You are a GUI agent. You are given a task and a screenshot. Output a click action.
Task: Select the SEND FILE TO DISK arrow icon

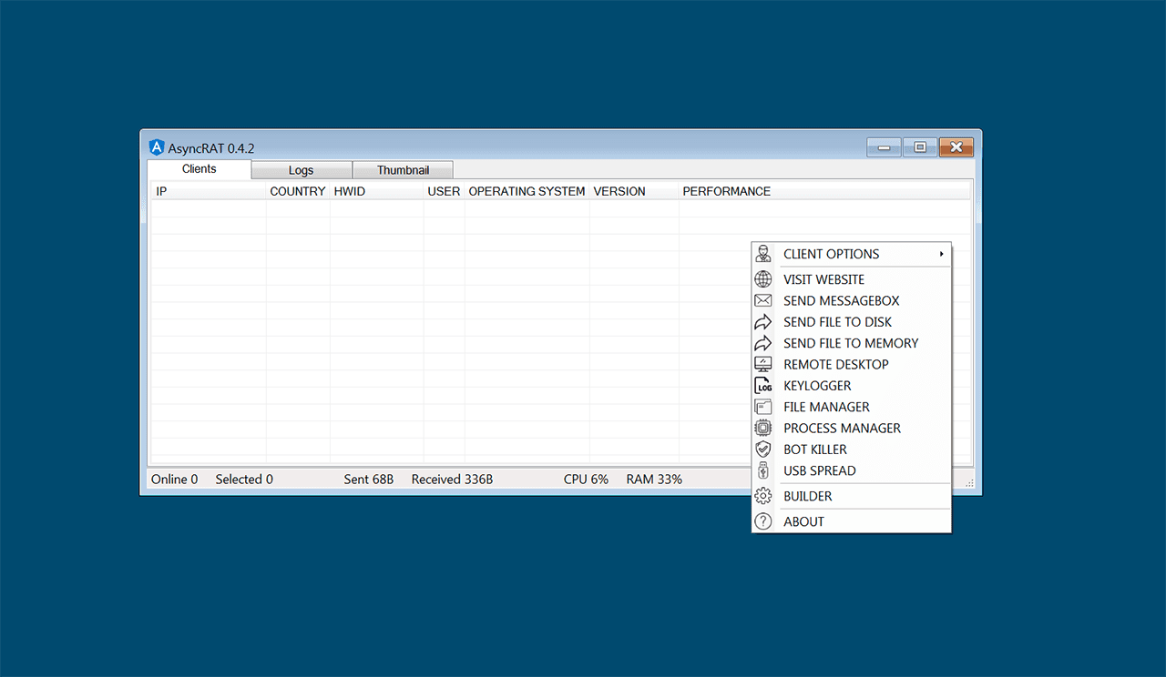763,322
